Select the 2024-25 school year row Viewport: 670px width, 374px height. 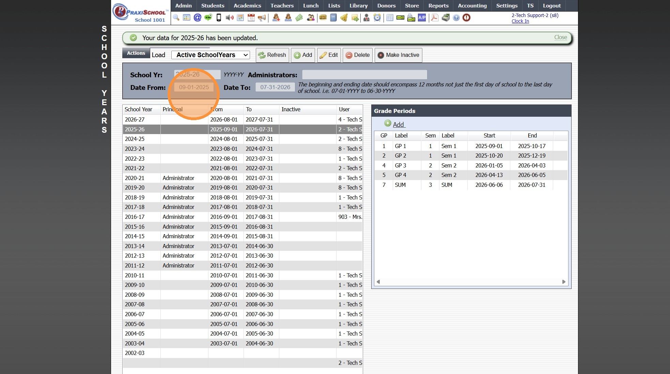135,139
